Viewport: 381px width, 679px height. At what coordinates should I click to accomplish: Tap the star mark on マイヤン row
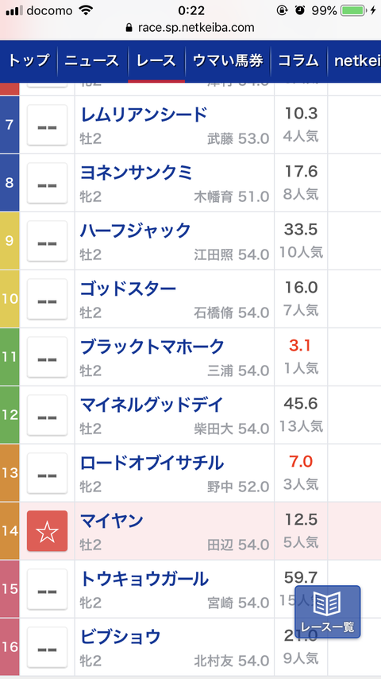[47, 531]
